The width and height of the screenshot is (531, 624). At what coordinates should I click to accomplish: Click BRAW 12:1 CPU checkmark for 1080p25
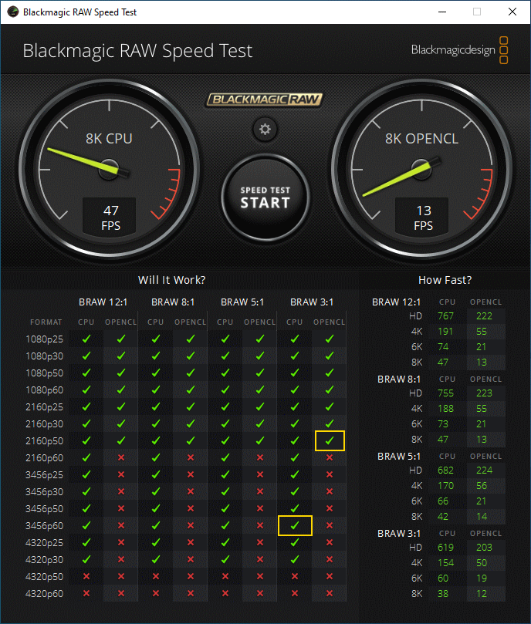pyautogui.click(x=86, y=339)
